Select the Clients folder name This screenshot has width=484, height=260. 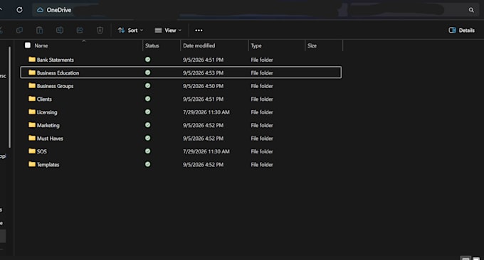point(44,99)
